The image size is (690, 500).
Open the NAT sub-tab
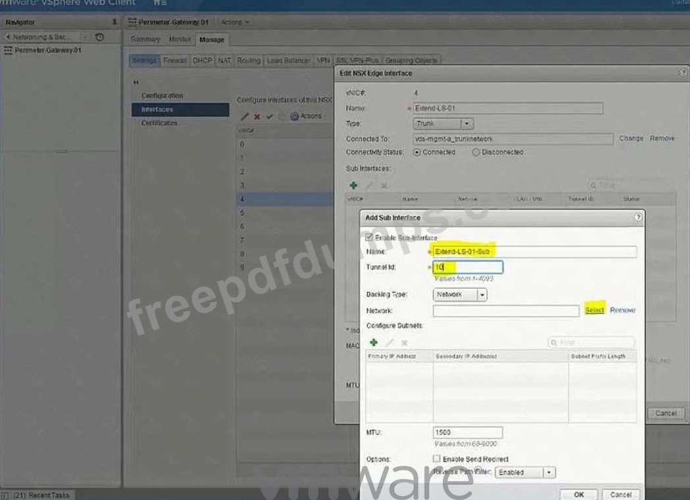[225, 61]
